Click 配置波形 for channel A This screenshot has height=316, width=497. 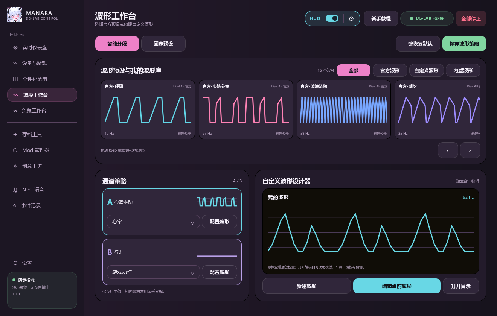(x=220, y=222)
